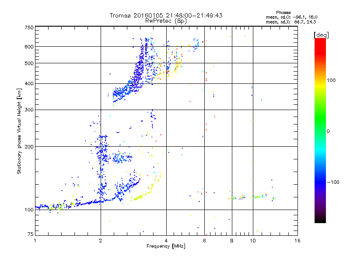The image size is (350, 262).
Task: Click the y-axis tick label '300'
Action: pos(29,110)
